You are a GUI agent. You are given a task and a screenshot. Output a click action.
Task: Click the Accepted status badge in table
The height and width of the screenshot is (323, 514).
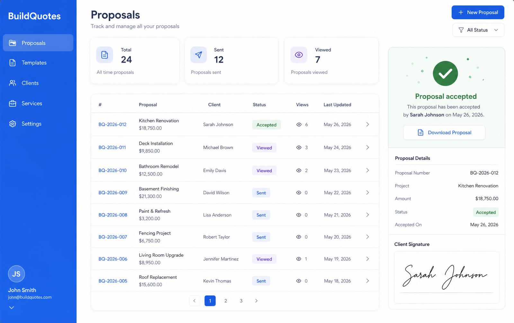pyautogui.click(x=266, y=125)
